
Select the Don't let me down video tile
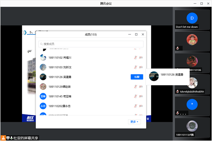192,19
